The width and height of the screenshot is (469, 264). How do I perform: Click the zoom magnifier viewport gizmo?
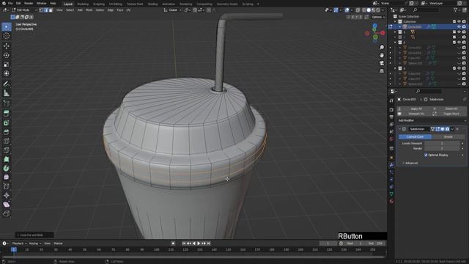point(382,48)
